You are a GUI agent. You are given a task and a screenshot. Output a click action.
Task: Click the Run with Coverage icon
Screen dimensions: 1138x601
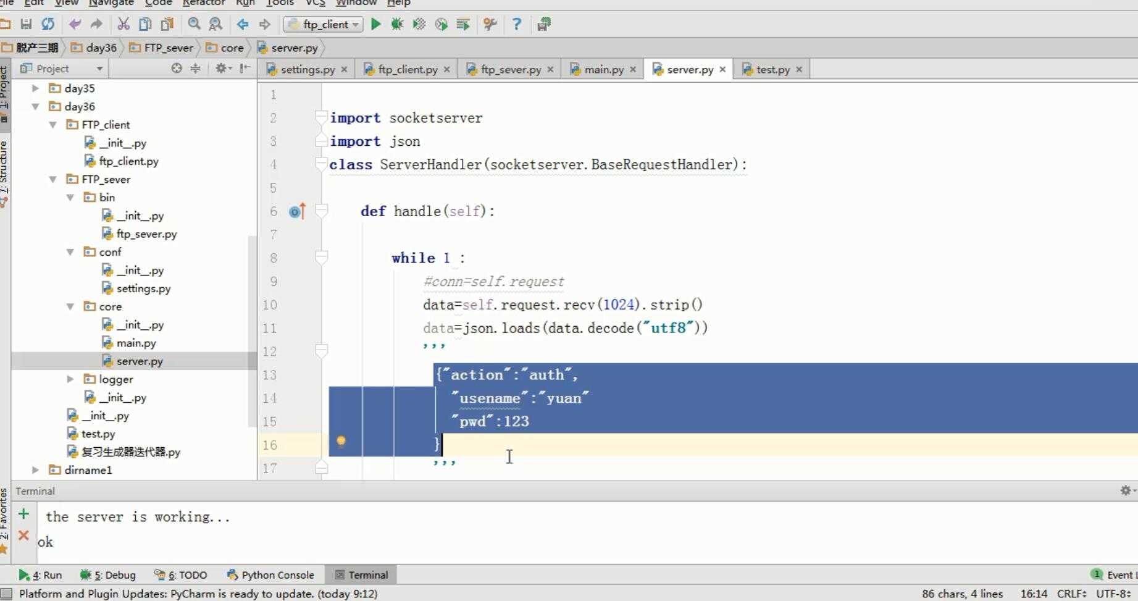pyautogui.click(x=419, y=24)
